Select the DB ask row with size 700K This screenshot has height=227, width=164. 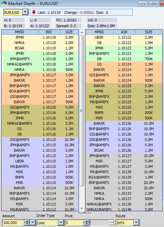click(124, 59)
